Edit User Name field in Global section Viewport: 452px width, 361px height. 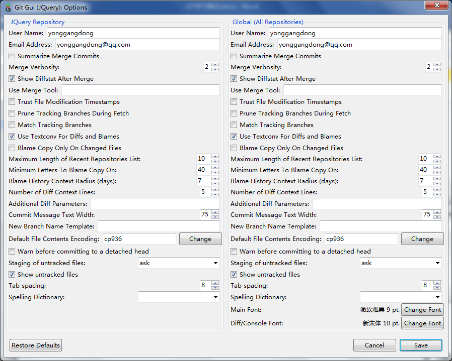pyautogui.click(x=355, y=33)
